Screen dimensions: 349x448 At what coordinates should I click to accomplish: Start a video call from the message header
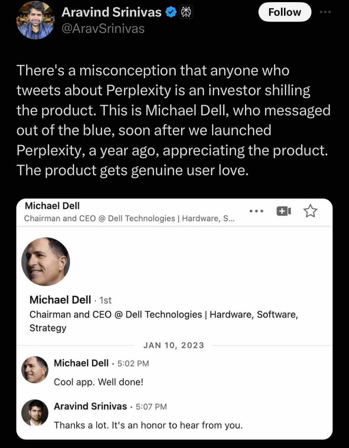point(284,211)
